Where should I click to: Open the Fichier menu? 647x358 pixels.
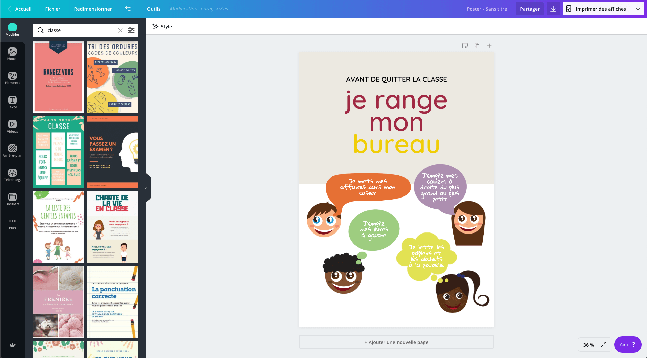coord(53,9)
